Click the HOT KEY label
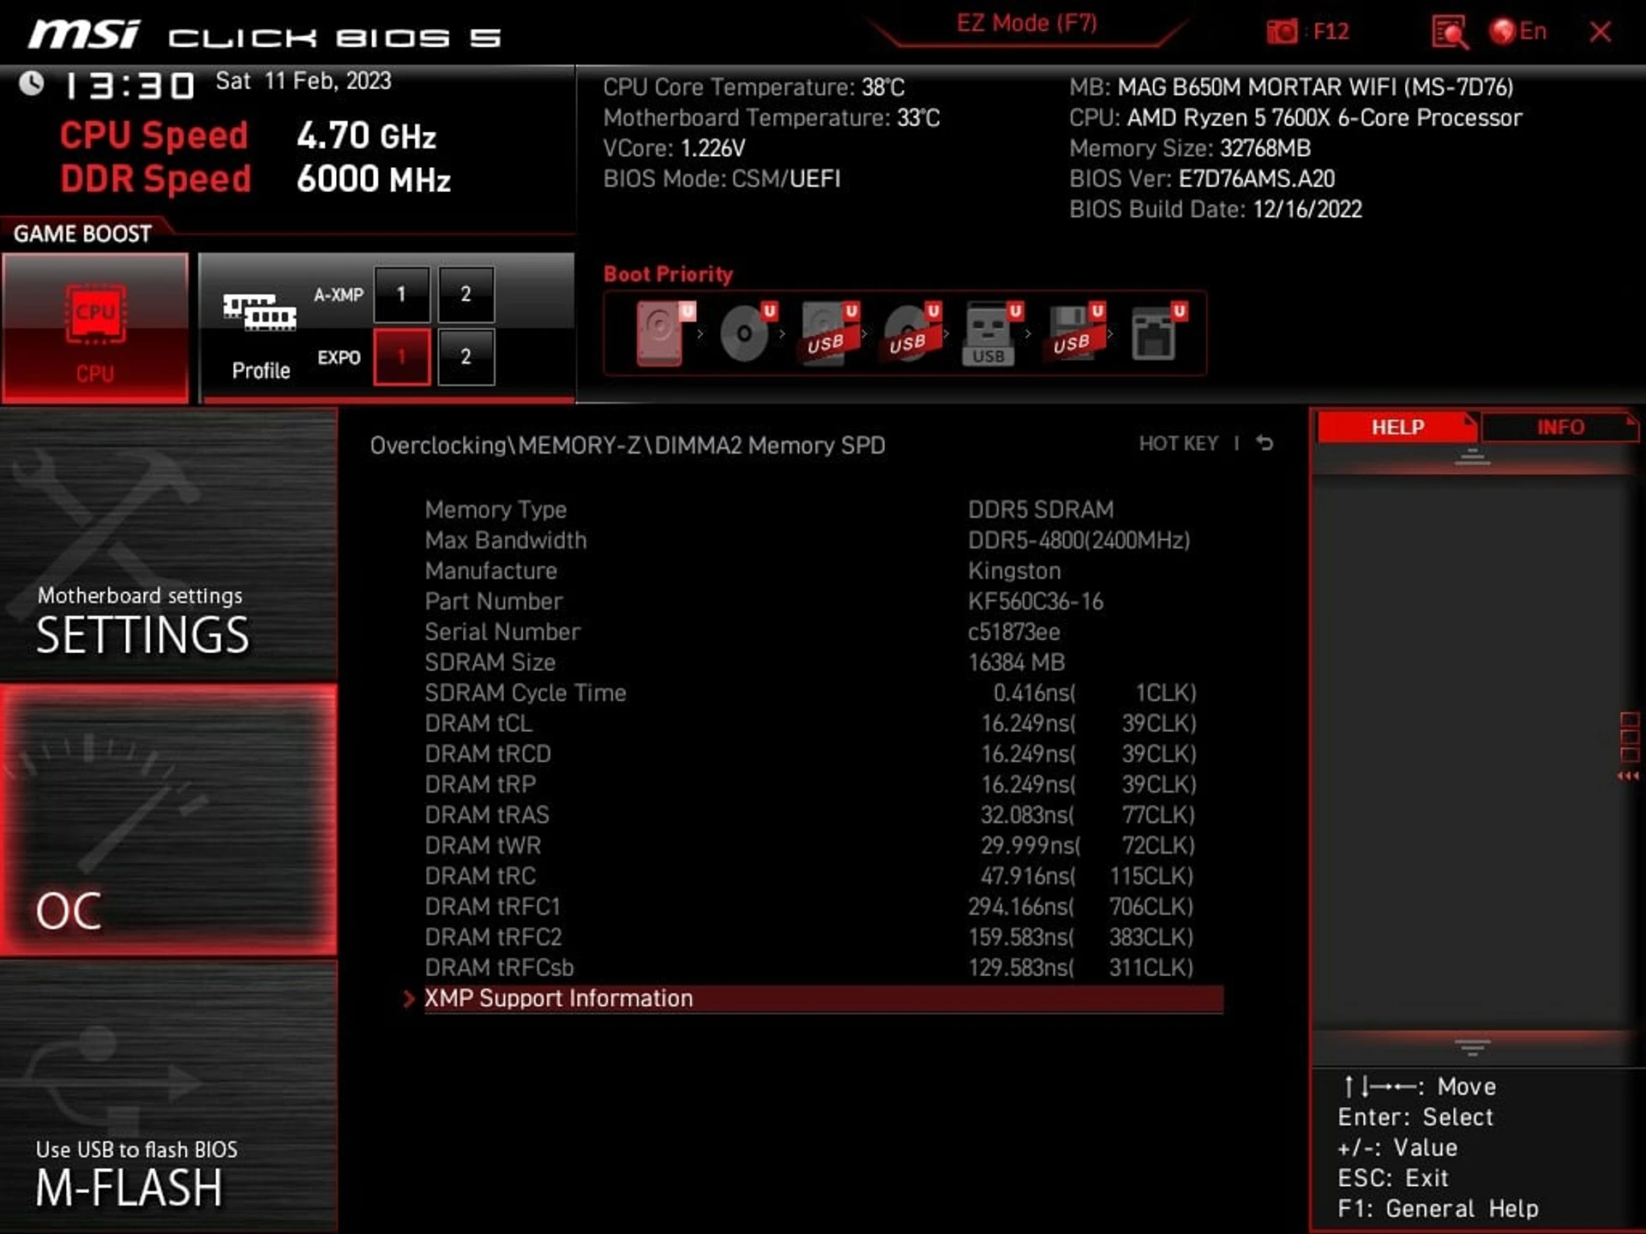 [1178, 443]
